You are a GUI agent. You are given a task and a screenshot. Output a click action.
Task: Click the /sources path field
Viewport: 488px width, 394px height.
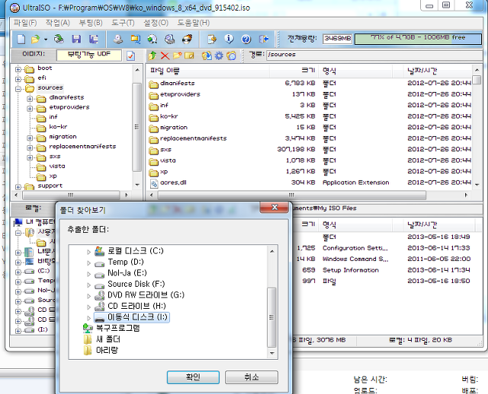[x=374, y=55]
